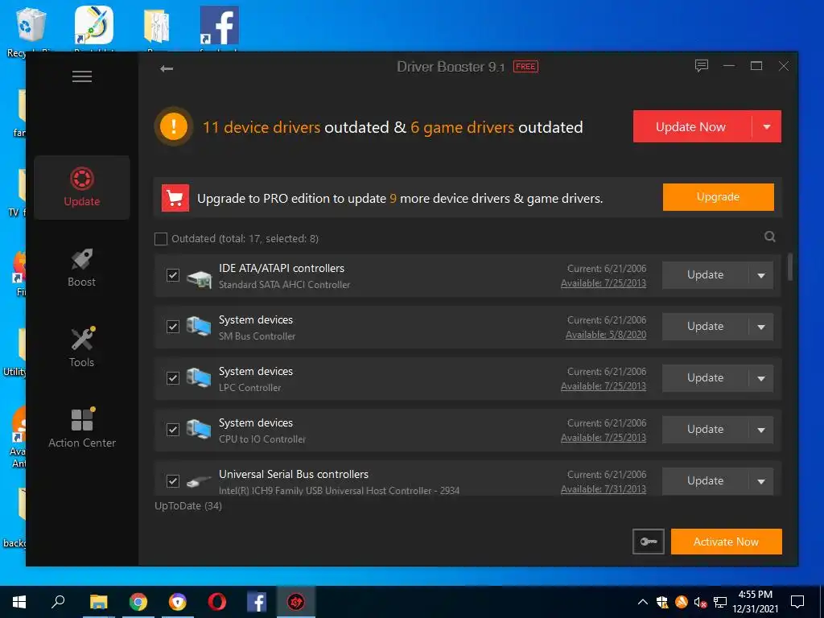Open the Available: 7/31/2013 driver link
824x618 pixels.
pos(604,489)
